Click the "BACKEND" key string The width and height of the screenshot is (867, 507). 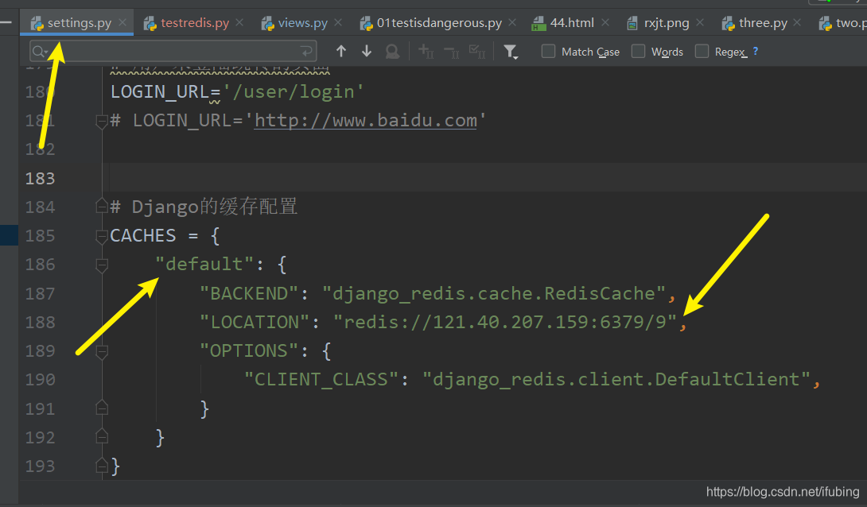(250, 293)
